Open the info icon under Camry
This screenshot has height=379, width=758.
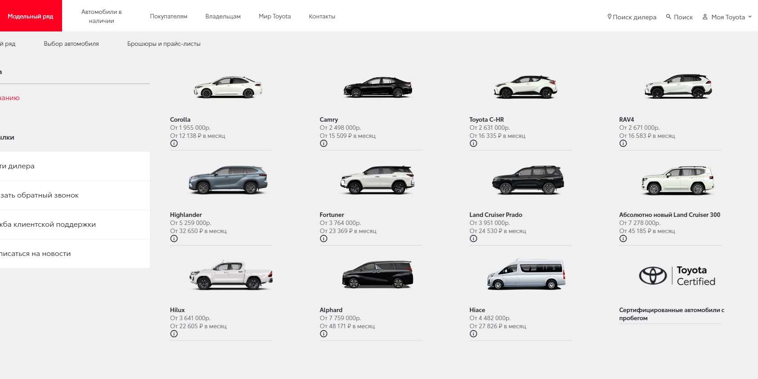[x=323, y=144]
